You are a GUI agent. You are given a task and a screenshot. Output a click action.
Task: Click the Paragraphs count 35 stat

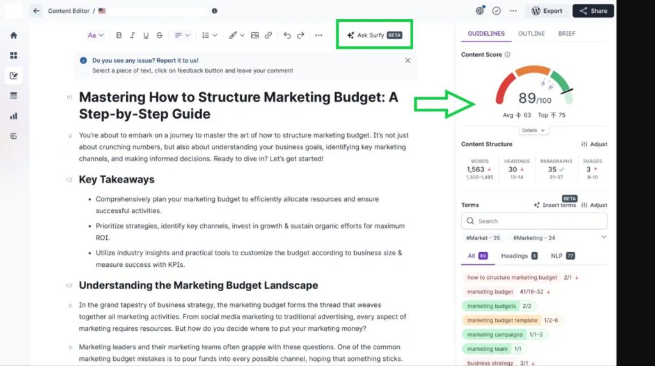pos(556,169)
